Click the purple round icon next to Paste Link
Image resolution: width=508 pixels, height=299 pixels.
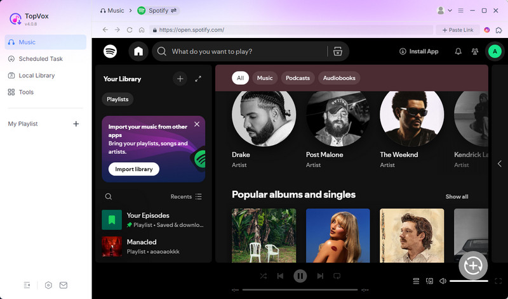(x=486, y=30)
